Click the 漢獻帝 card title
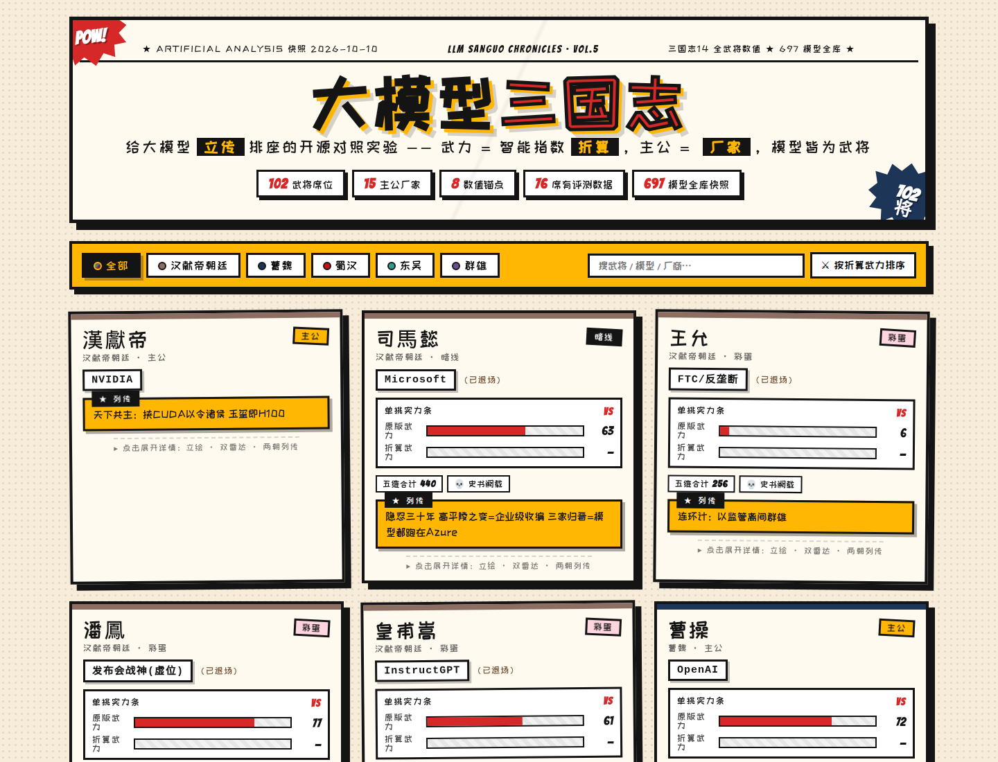This screenshot has height=762, width=998. click(x=115, y=340)
